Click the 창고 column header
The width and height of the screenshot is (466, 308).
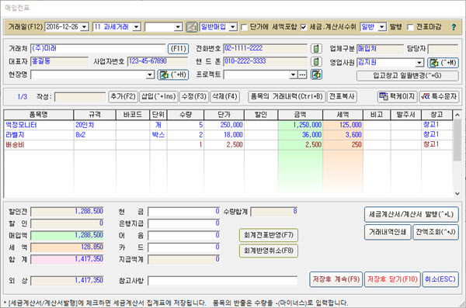(436, 115)
